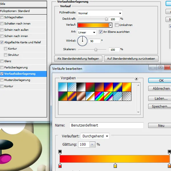Screen dimensions: 171x171
Task: Select the blue-yellow-blue gradient preset
Action: (117, 87)
